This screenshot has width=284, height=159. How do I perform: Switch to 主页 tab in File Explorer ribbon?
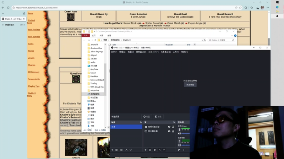click(x=94, y=36)
